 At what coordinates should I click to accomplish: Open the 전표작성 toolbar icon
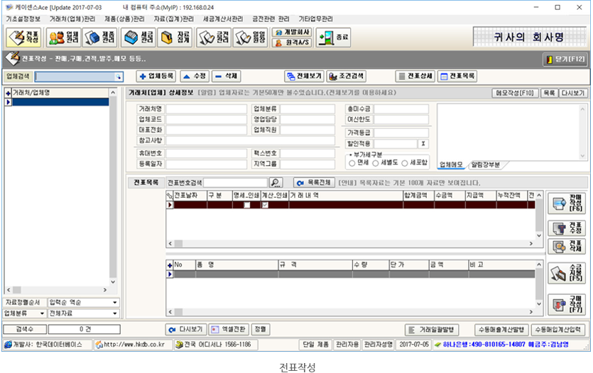23,37
